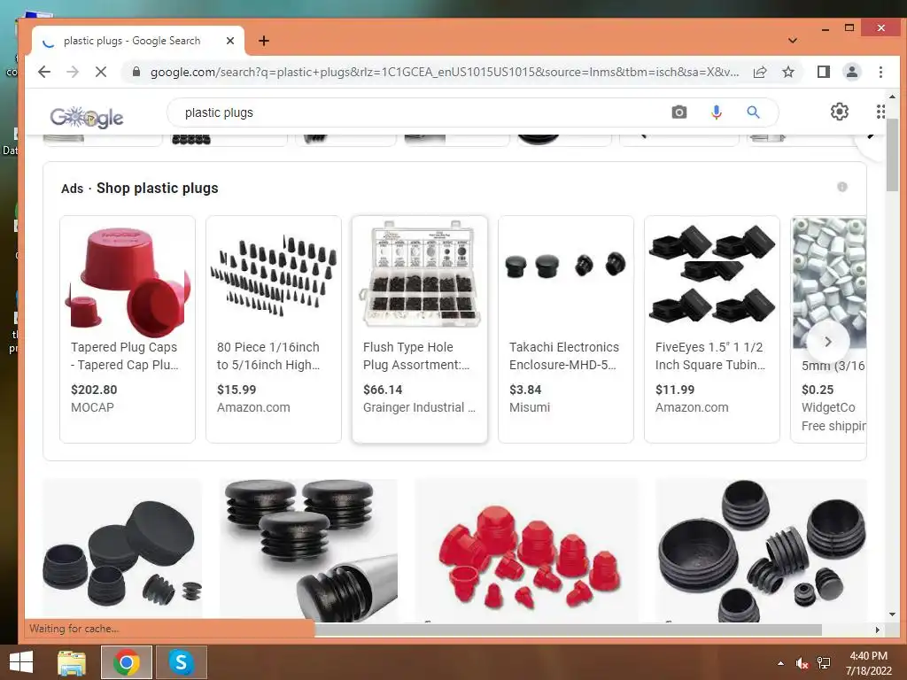The height and width of the screenshot is (680, 907).
Task: Open Google quick settings gear
Action: [840, 112]
